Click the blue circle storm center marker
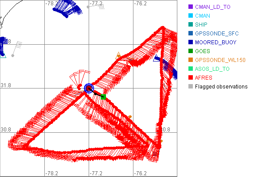 point(89,88)
